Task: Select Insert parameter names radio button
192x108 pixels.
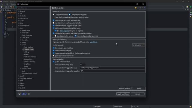Action: pos(55,36)
